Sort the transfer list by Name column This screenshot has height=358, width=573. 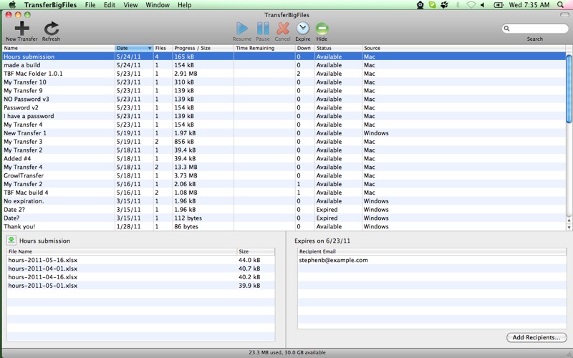pos(59,48)
